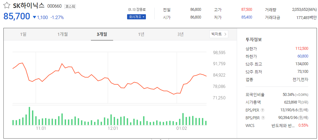Switch the chart to the 1개월 tab
The image size is (318, 140).
[x=62, y=34]
